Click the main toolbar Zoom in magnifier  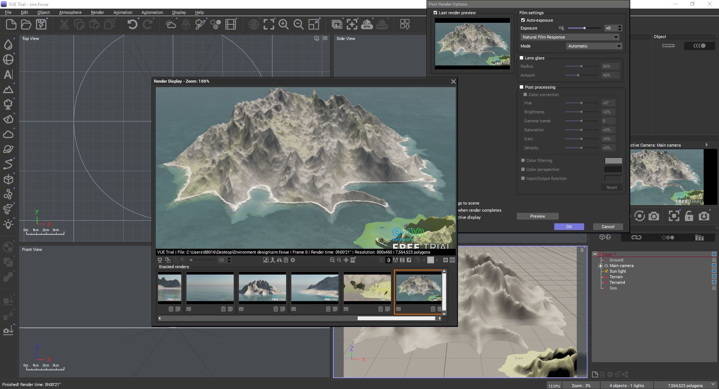pos(284,25)
